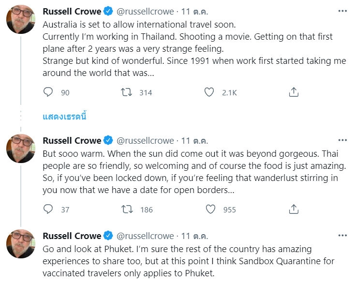
Task: Reply to the first tweet about Australia travel
Action: point(48,92)
